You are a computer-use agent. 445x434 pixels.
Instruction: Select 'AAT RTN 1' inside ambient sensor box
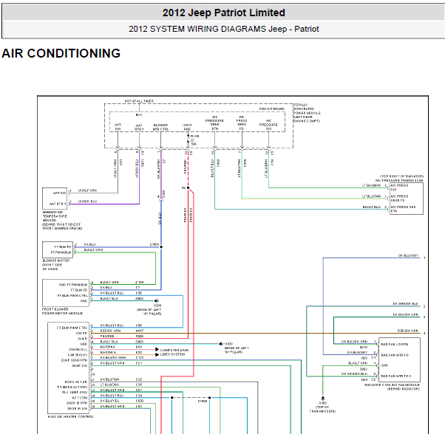click(58, 204)
